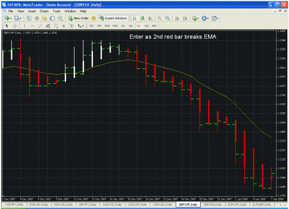The width and height of the screenshot is (289, 209).
Task: Select the text label tool
Action: tap(72, 26)
